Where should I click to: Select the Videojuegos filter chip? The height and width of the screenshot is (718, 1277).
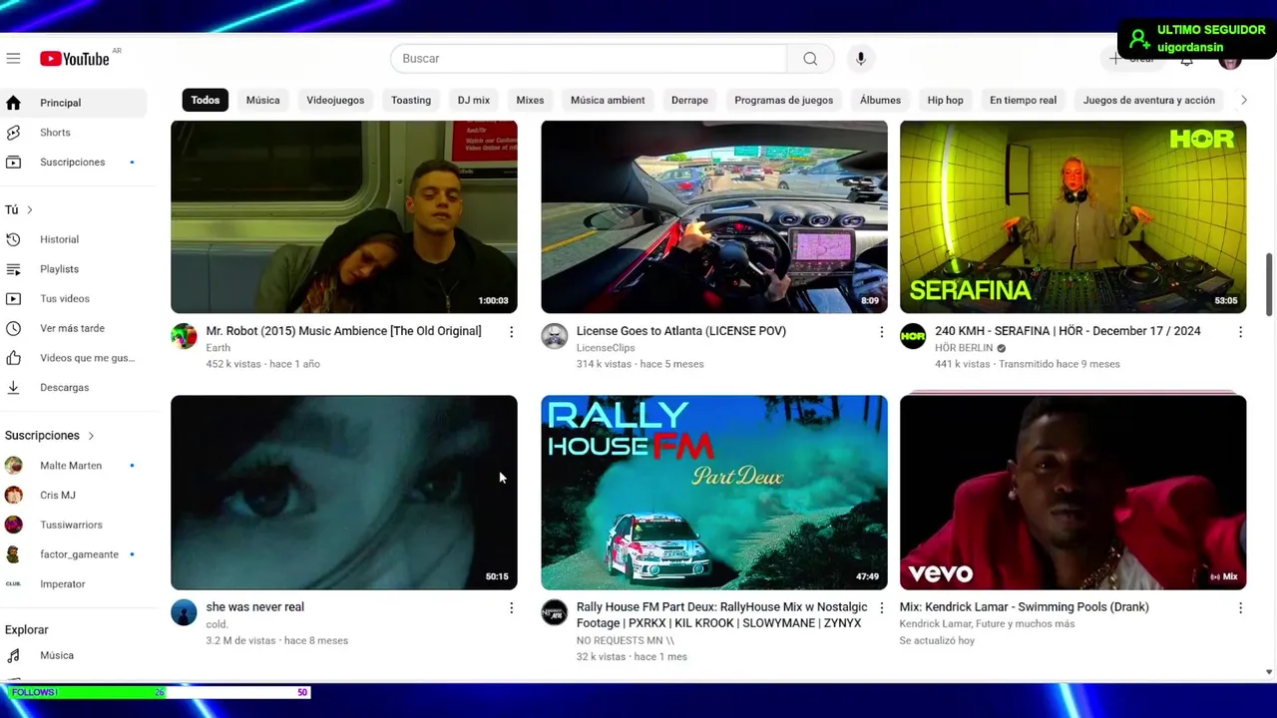(x=335, y=100)
